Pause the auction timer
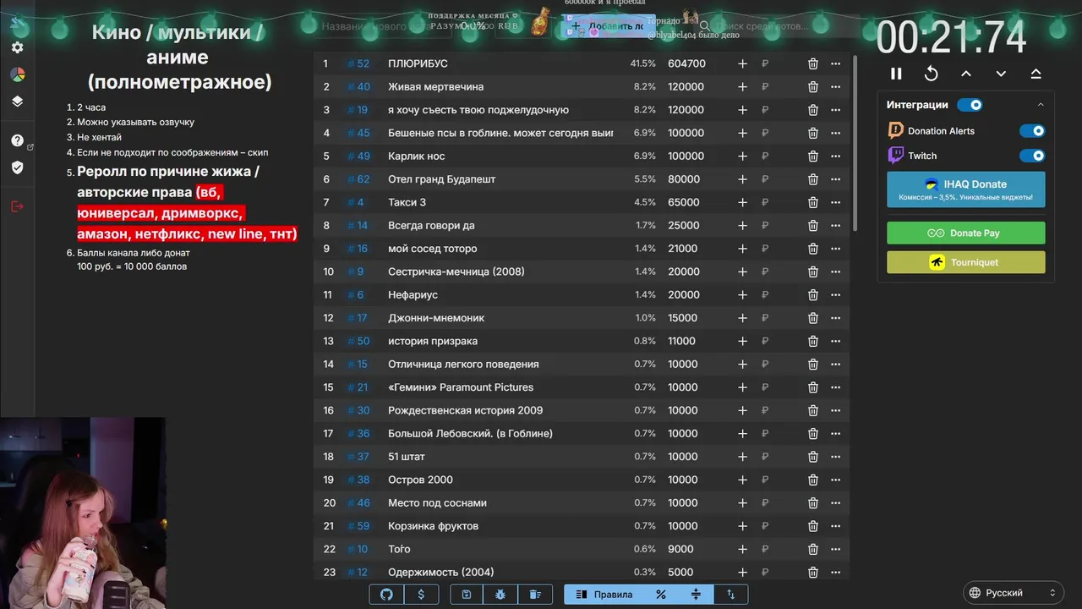Image resolution: width=1082 pixels, height=609 pixels. 896,74
